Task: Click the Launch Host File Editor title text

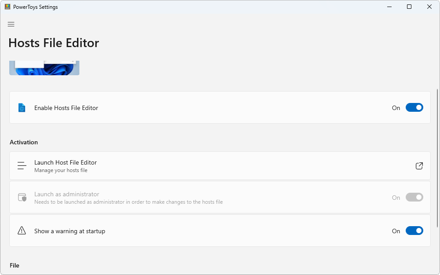Action: point(66,162)
